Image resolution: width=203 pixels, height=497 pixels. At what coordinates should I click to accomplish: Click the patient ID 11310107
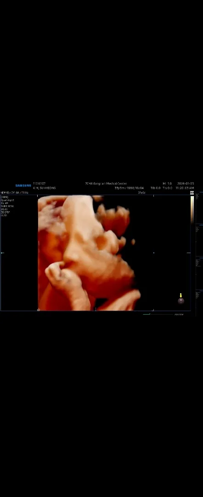point(39,184)
